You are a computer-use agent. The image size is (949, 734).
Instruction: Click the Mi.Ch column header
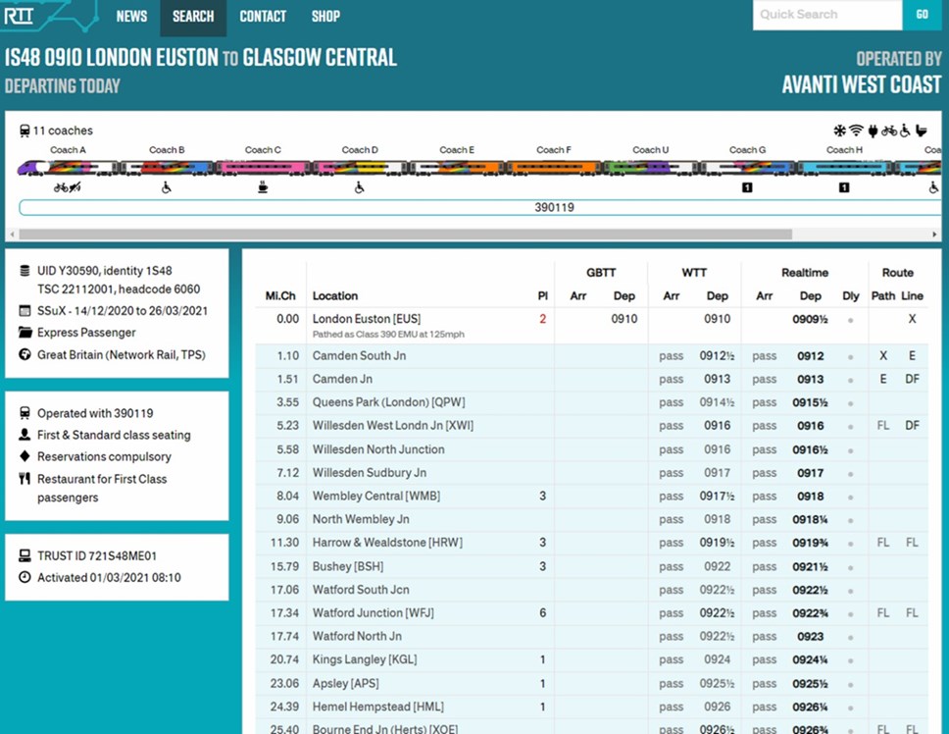[280, 295]
